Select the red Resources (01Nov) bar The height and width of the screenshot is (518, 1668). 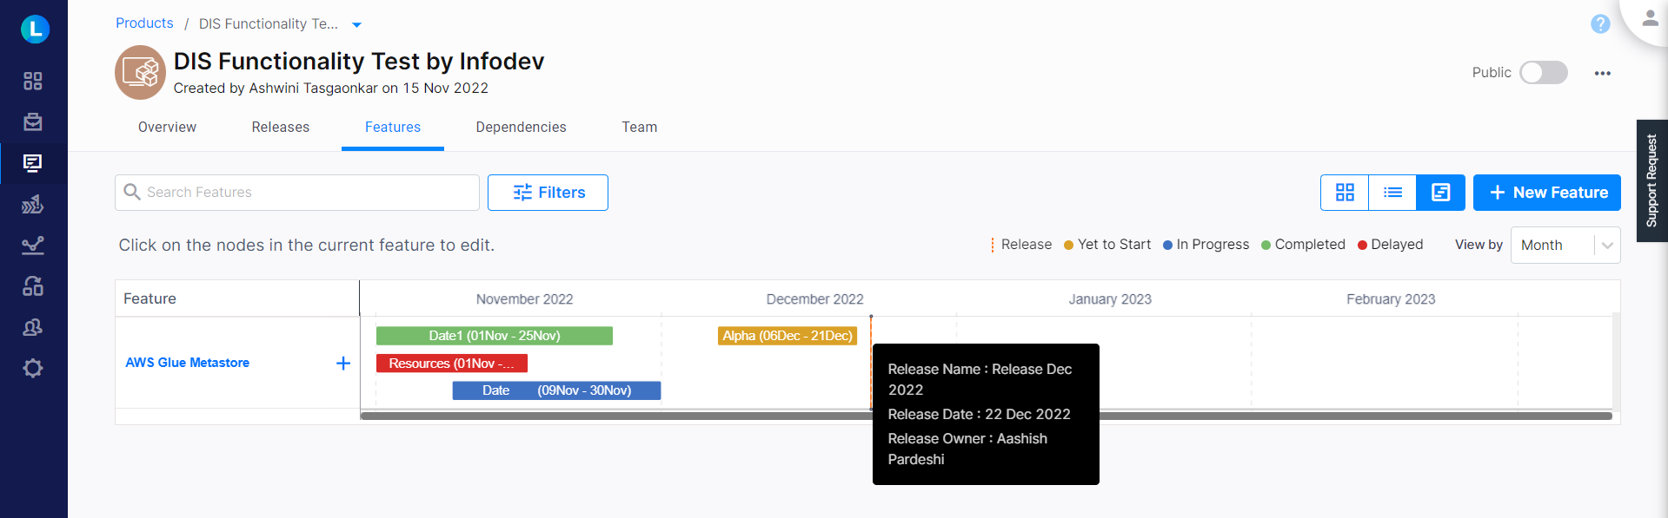[x=451, y=364]
